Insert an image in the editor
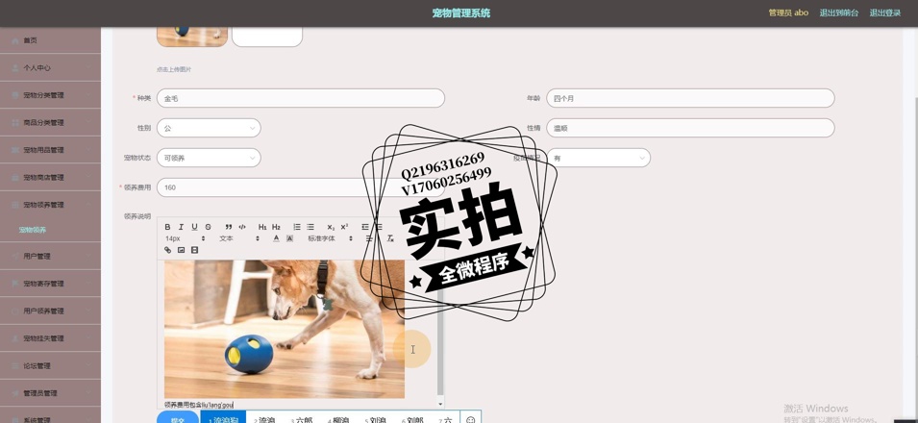The width and height of the screenshot is (918, 423). (x=181, y=250)
